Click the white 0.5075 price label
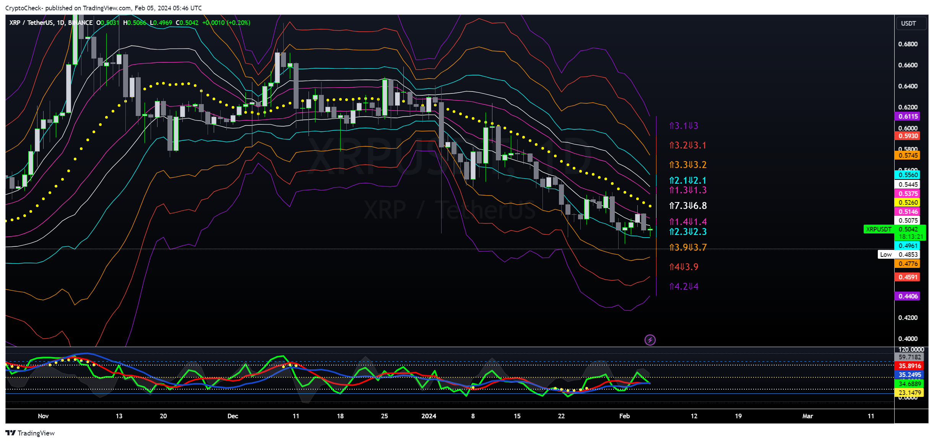The width and height of the screenshot is (934, 442). coord(907,220)
